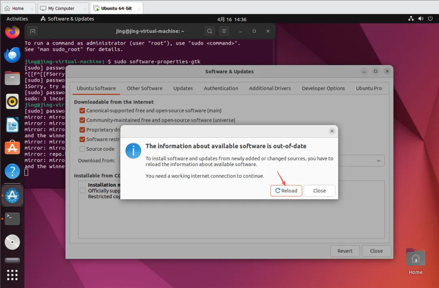This screenshot has width=439, height=288.
Task: Open Rhythmbox music player dock icon
Action: pos(12,101)
